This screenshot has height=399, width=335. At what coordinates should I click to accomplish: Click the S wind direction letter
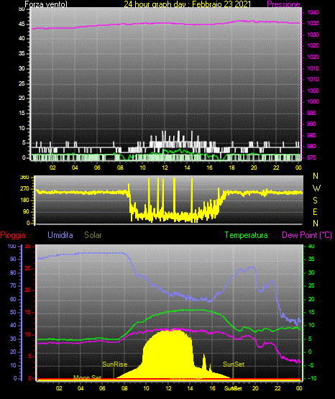315,201
